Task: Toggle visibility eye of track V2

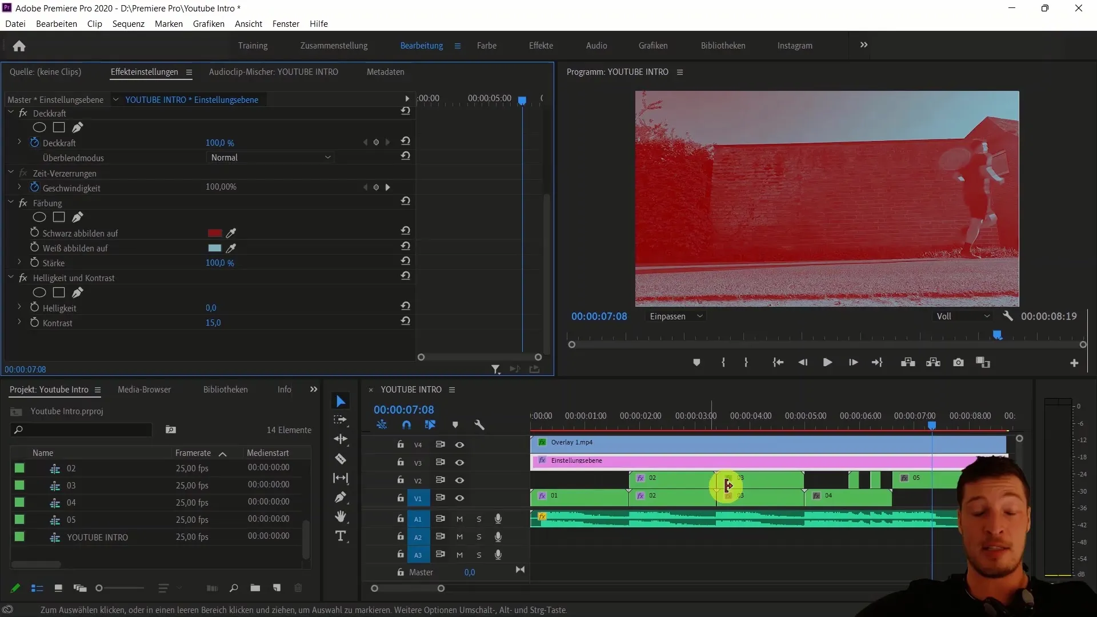Action: [459, 480]
